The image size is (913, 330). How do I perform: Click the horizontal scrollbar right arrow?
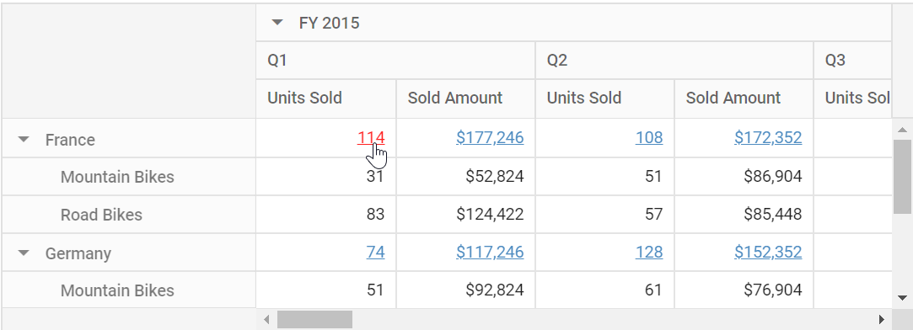point(882,319)
